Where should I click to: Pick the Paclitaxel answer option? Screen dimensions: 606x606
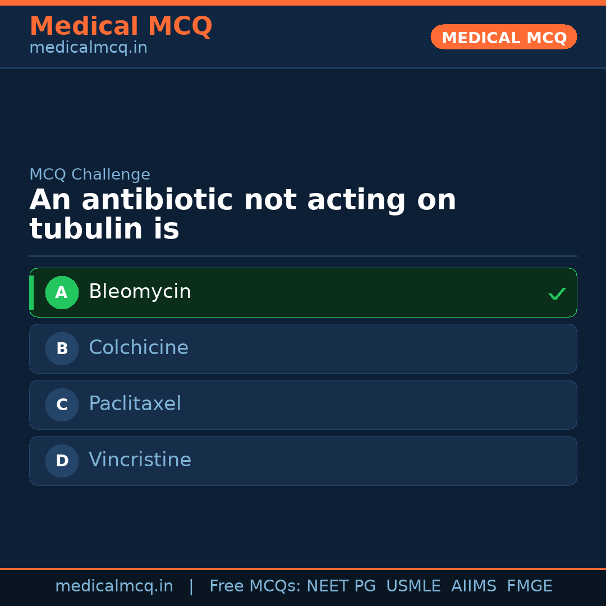tap(135, 404)
